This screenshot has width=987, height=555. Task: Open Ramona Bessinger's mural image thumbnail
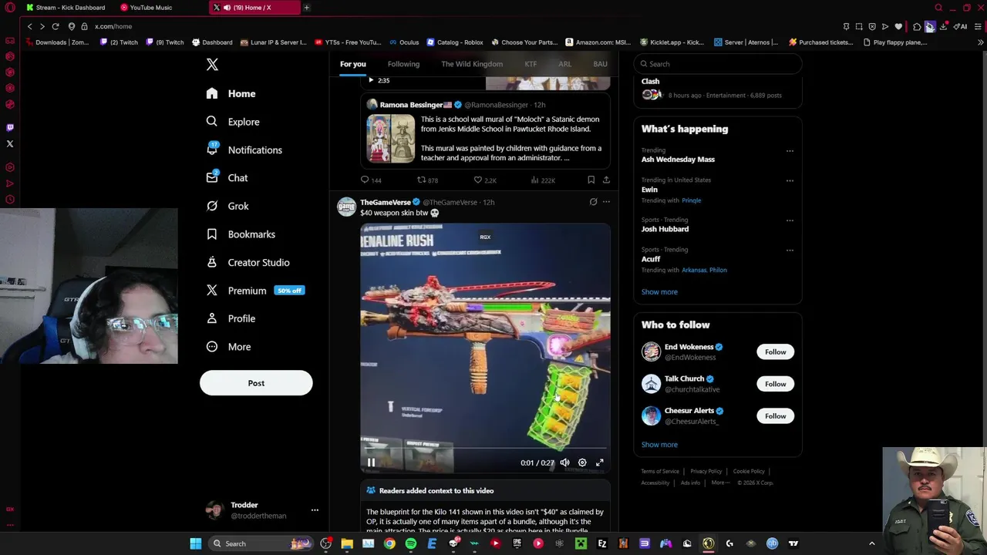[x=390, y=139]
